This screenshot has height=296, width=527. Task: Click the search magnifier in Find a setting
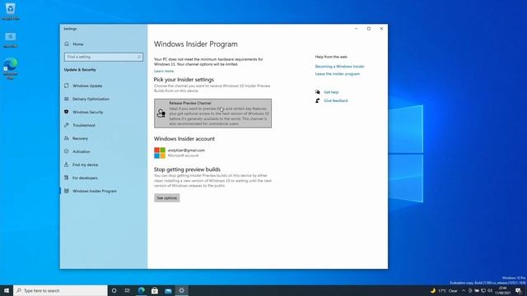pos(139,57)
